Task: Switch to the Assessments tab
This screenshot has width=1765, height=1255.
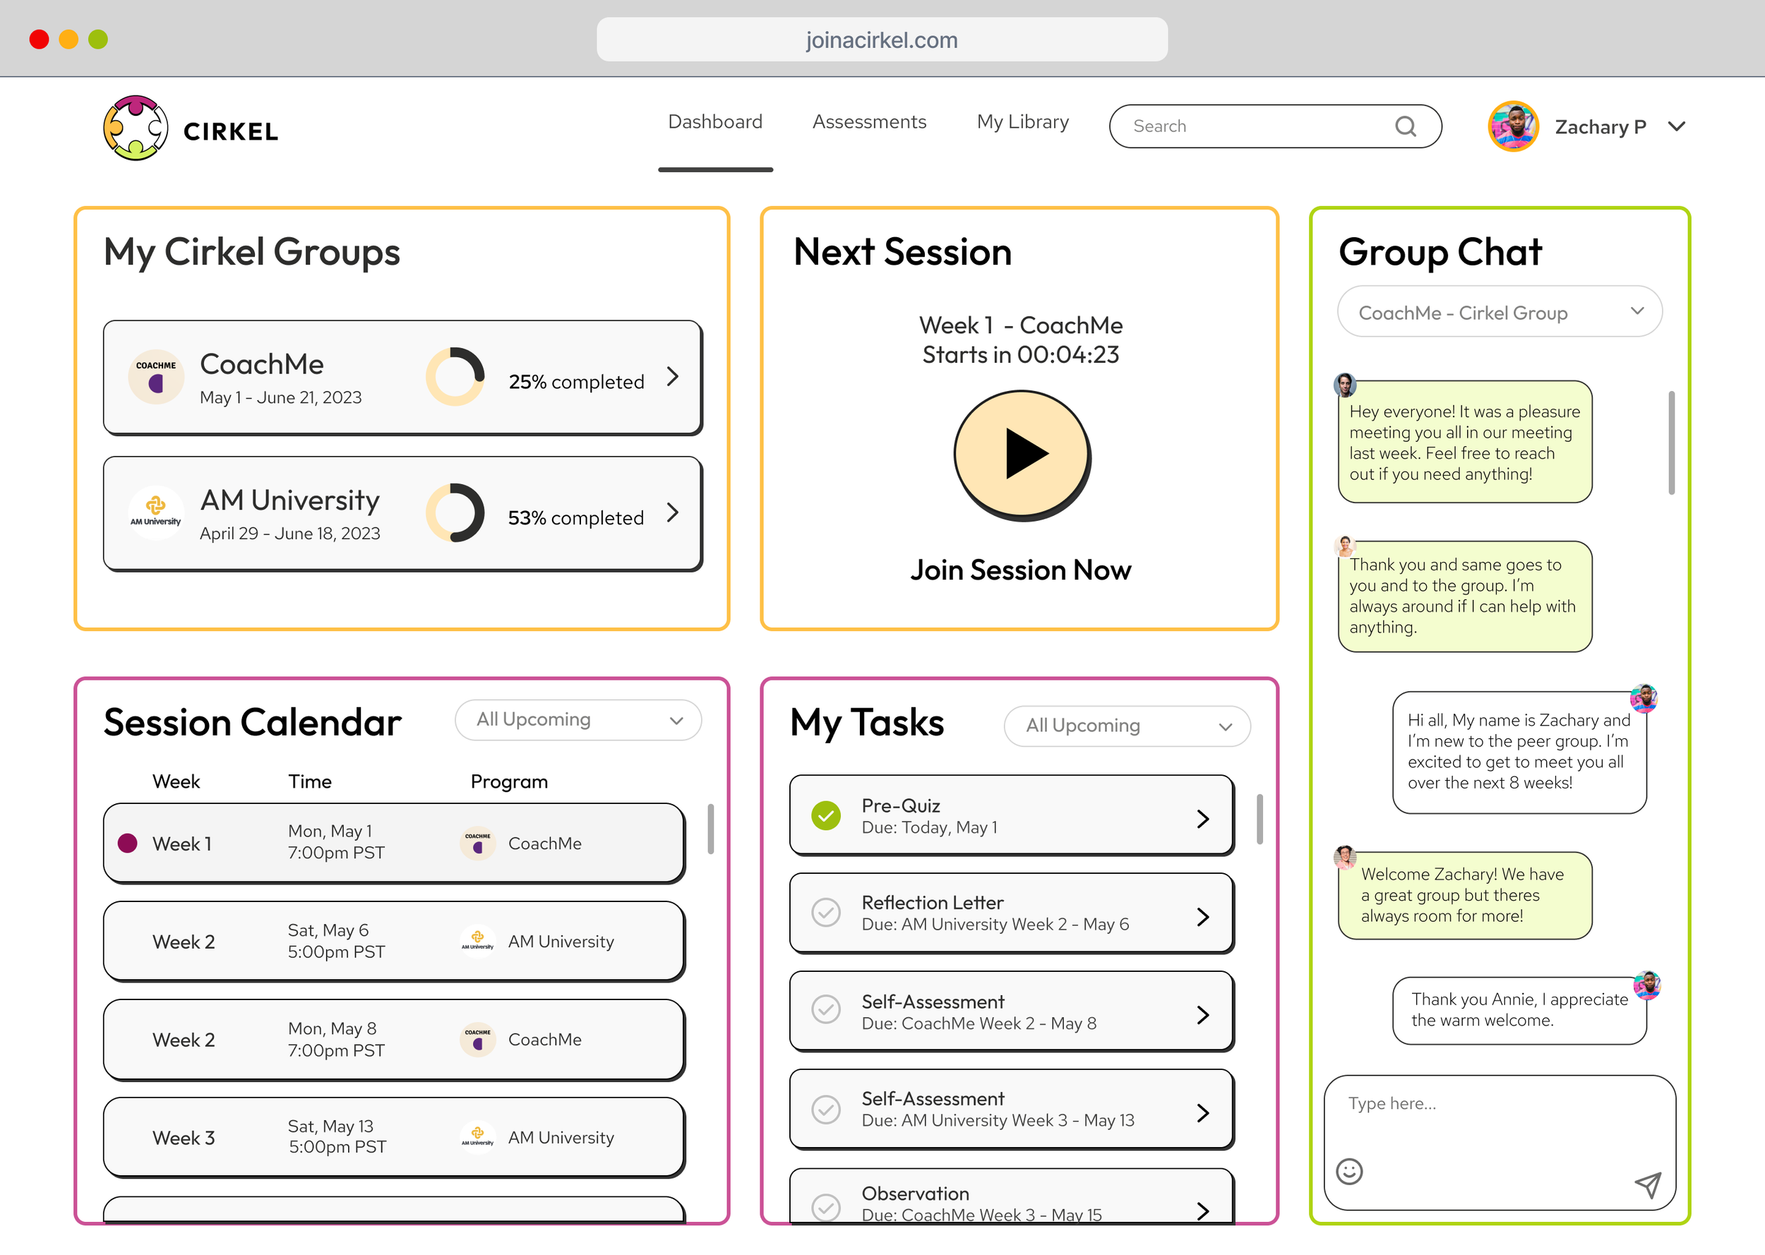Action: (x=868, y=122)
